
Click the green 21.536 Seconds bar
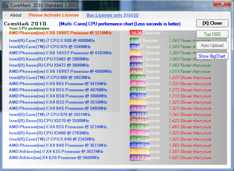click(139, 127)
